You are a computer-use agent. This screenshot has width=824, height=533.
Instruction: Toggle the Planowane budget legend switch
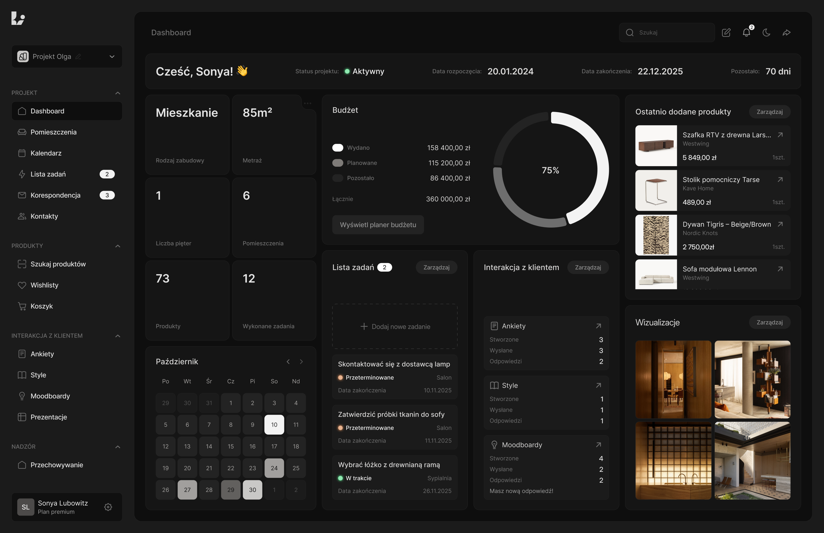point(338,163)
